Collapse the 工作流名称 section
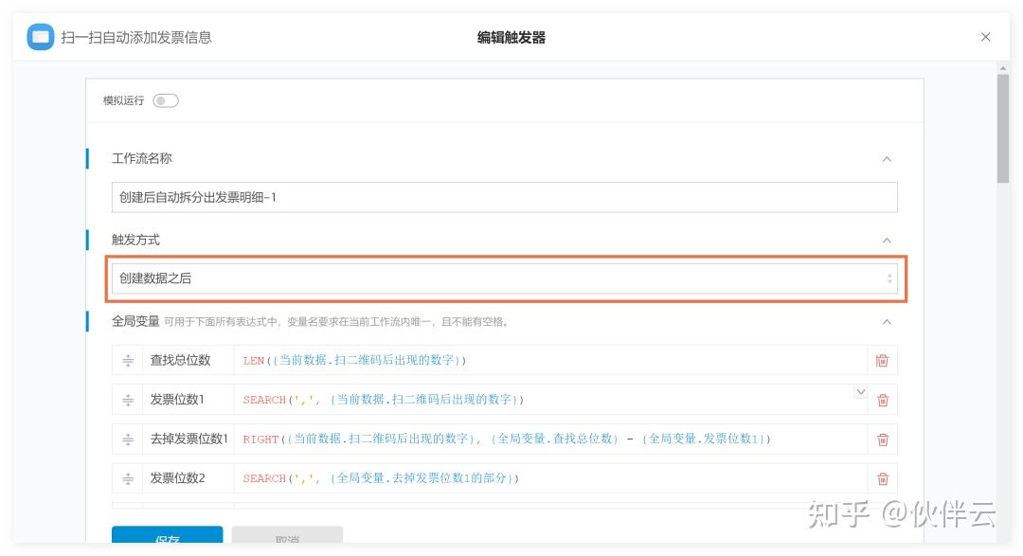The height and width of the screenshot is (556, 1023). [x=887, y=159]
